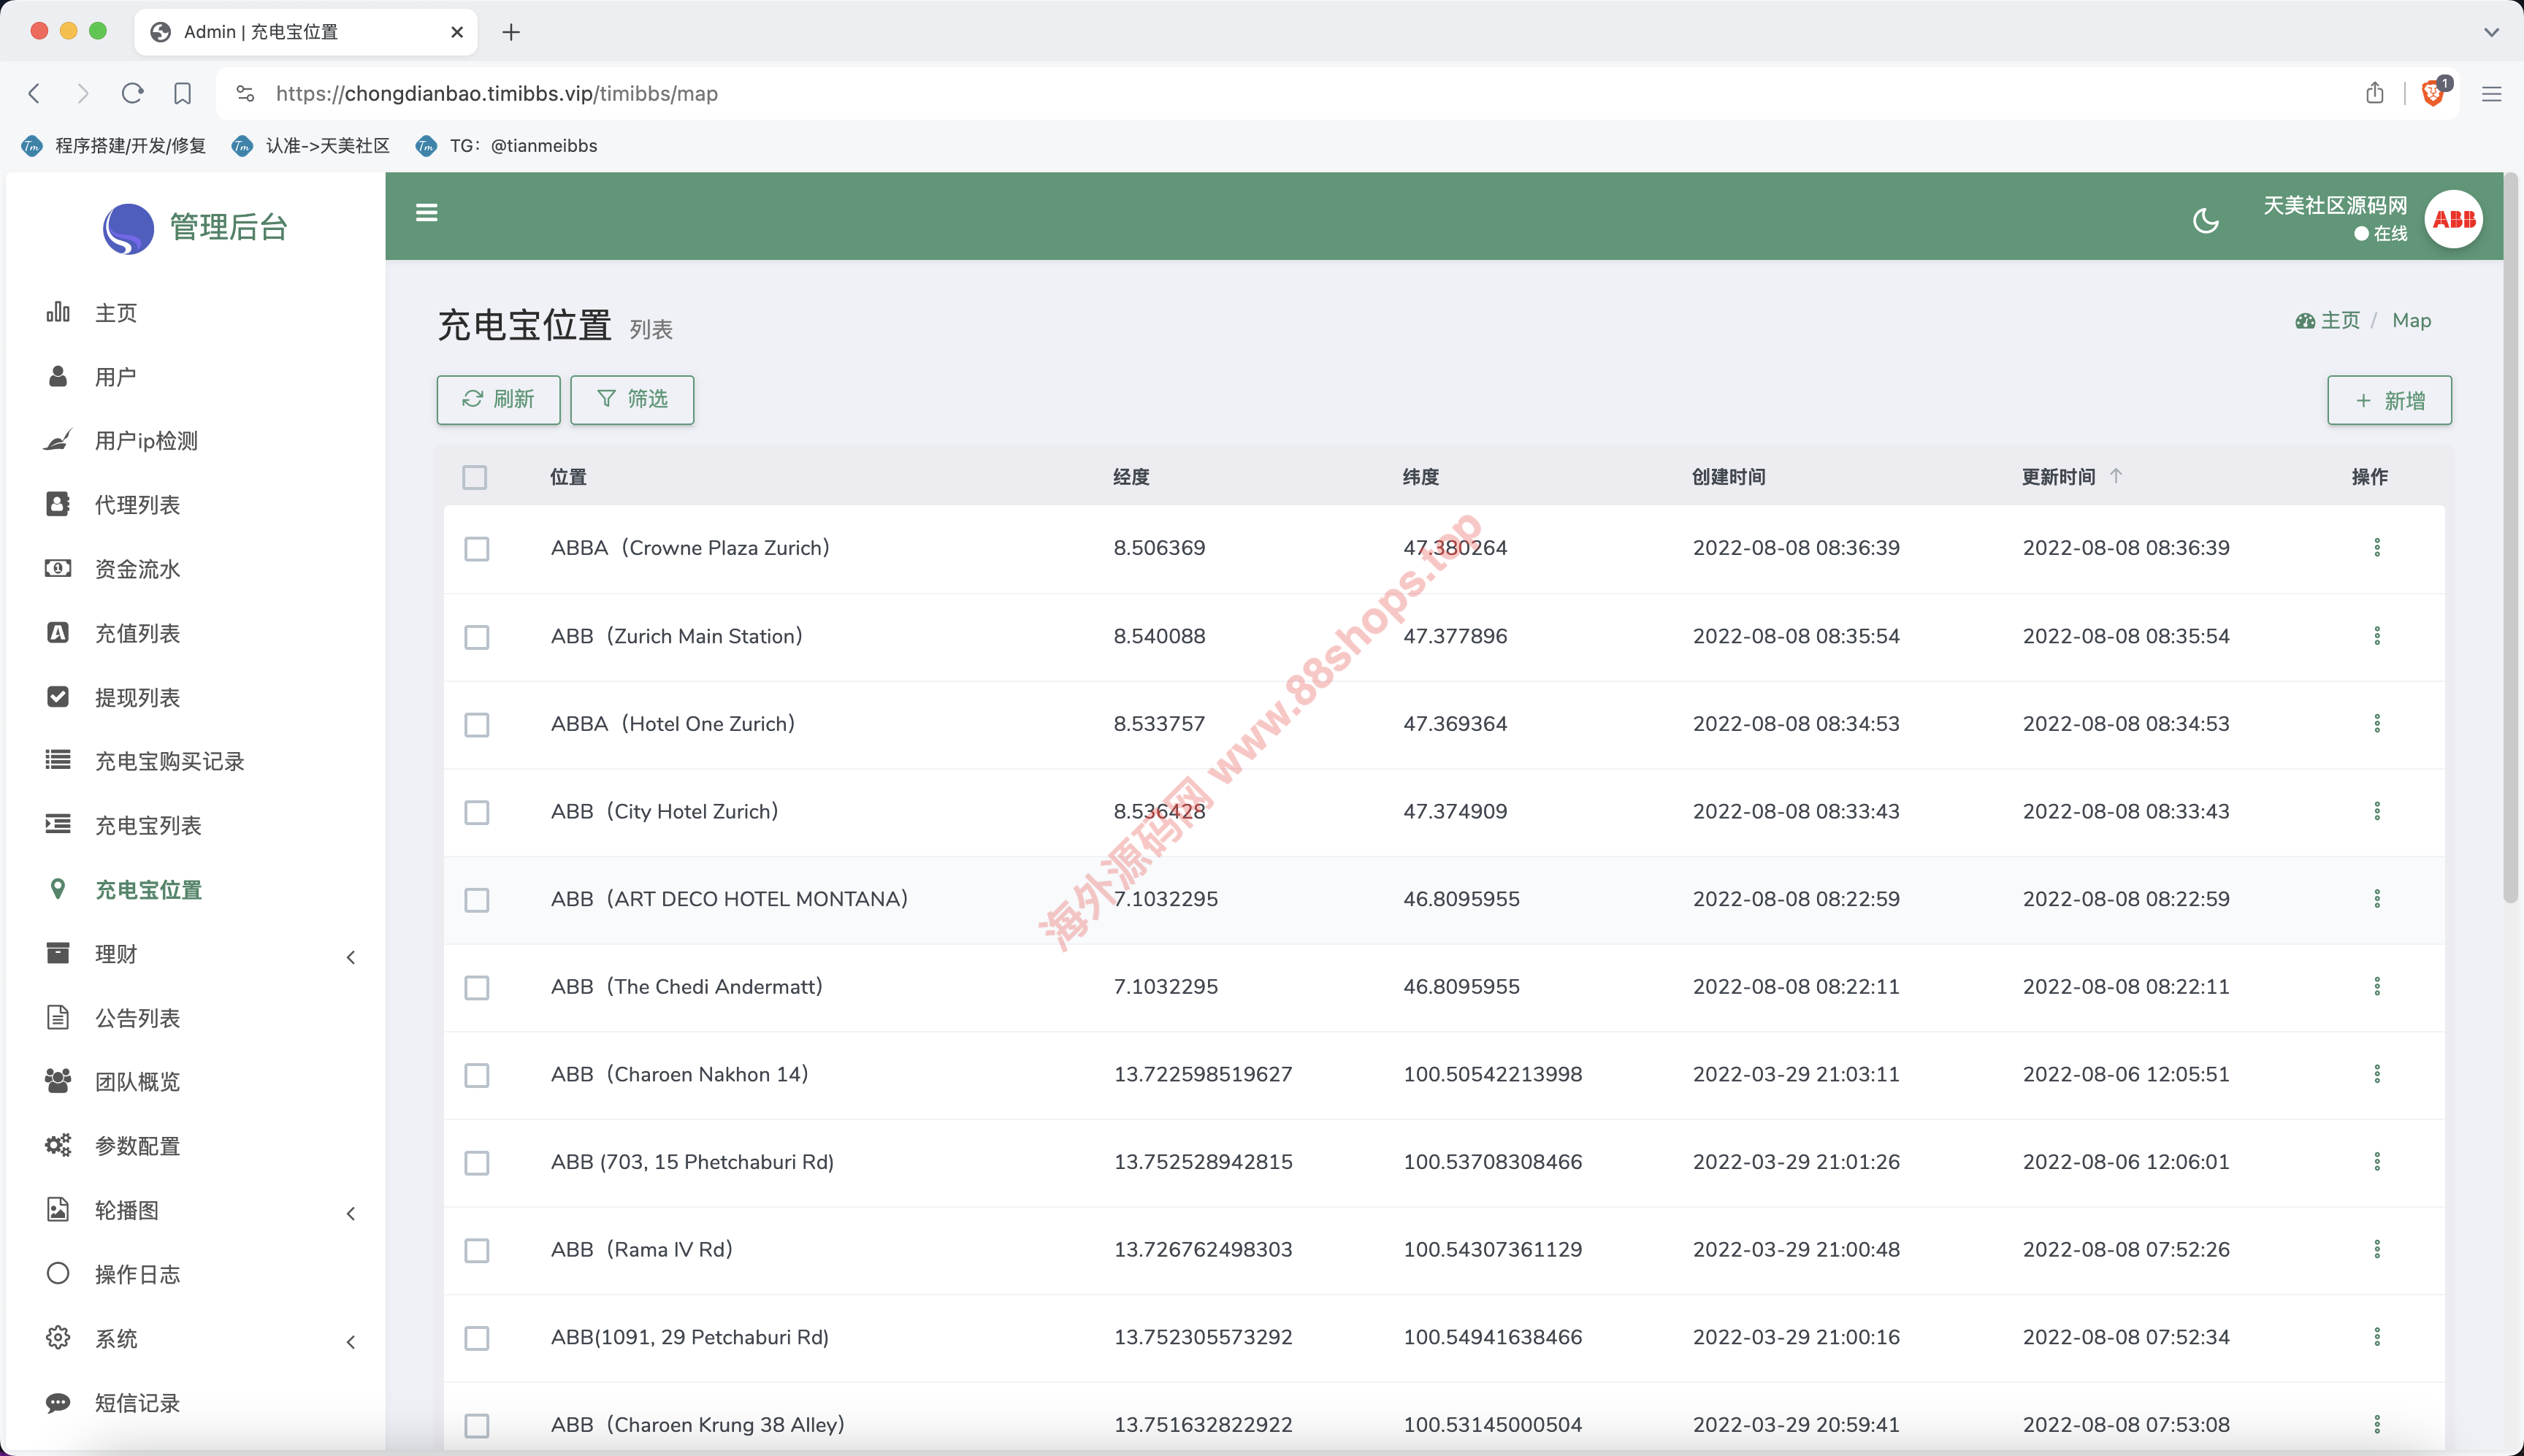Click the 刷新 refresh button
The width and height of the screenshot is (2524, 1456).
498,400
